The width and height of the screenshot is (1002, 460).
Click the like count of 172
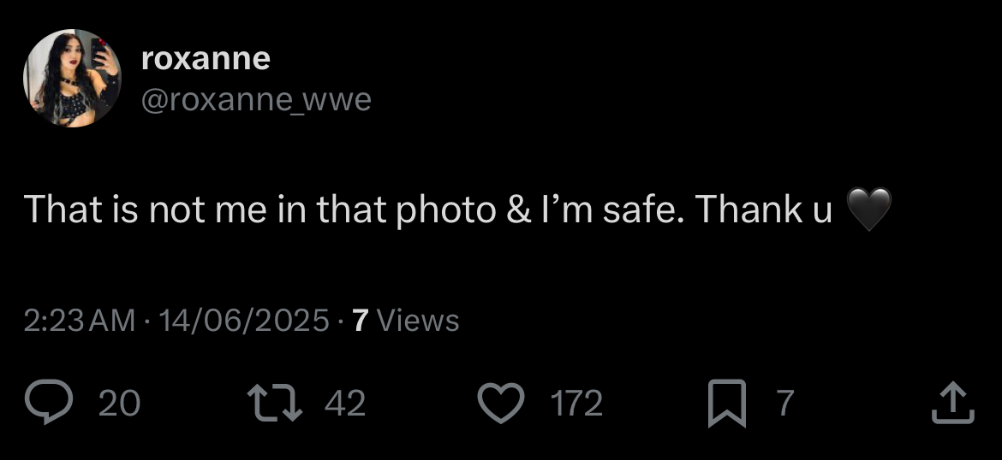(576, 404)
